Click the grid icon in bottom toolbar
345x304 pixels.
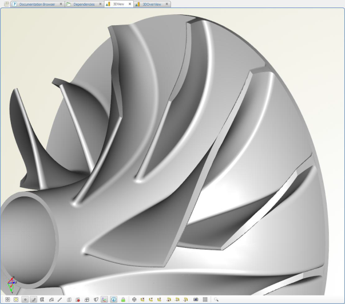[x=205, y=299]
